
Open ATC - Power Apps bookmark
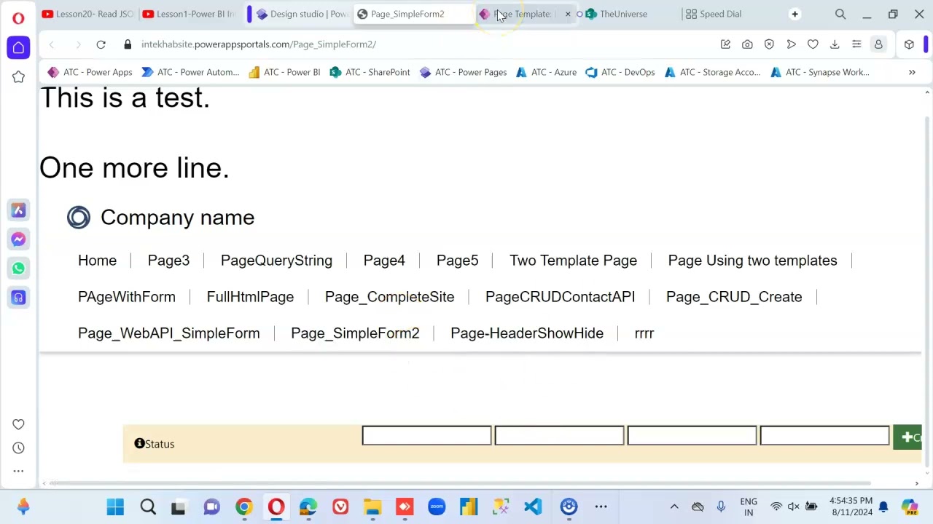[x=90, y=72]
